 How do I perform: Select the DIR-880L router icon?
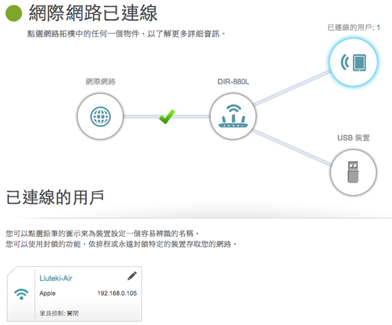coord(233,117)
